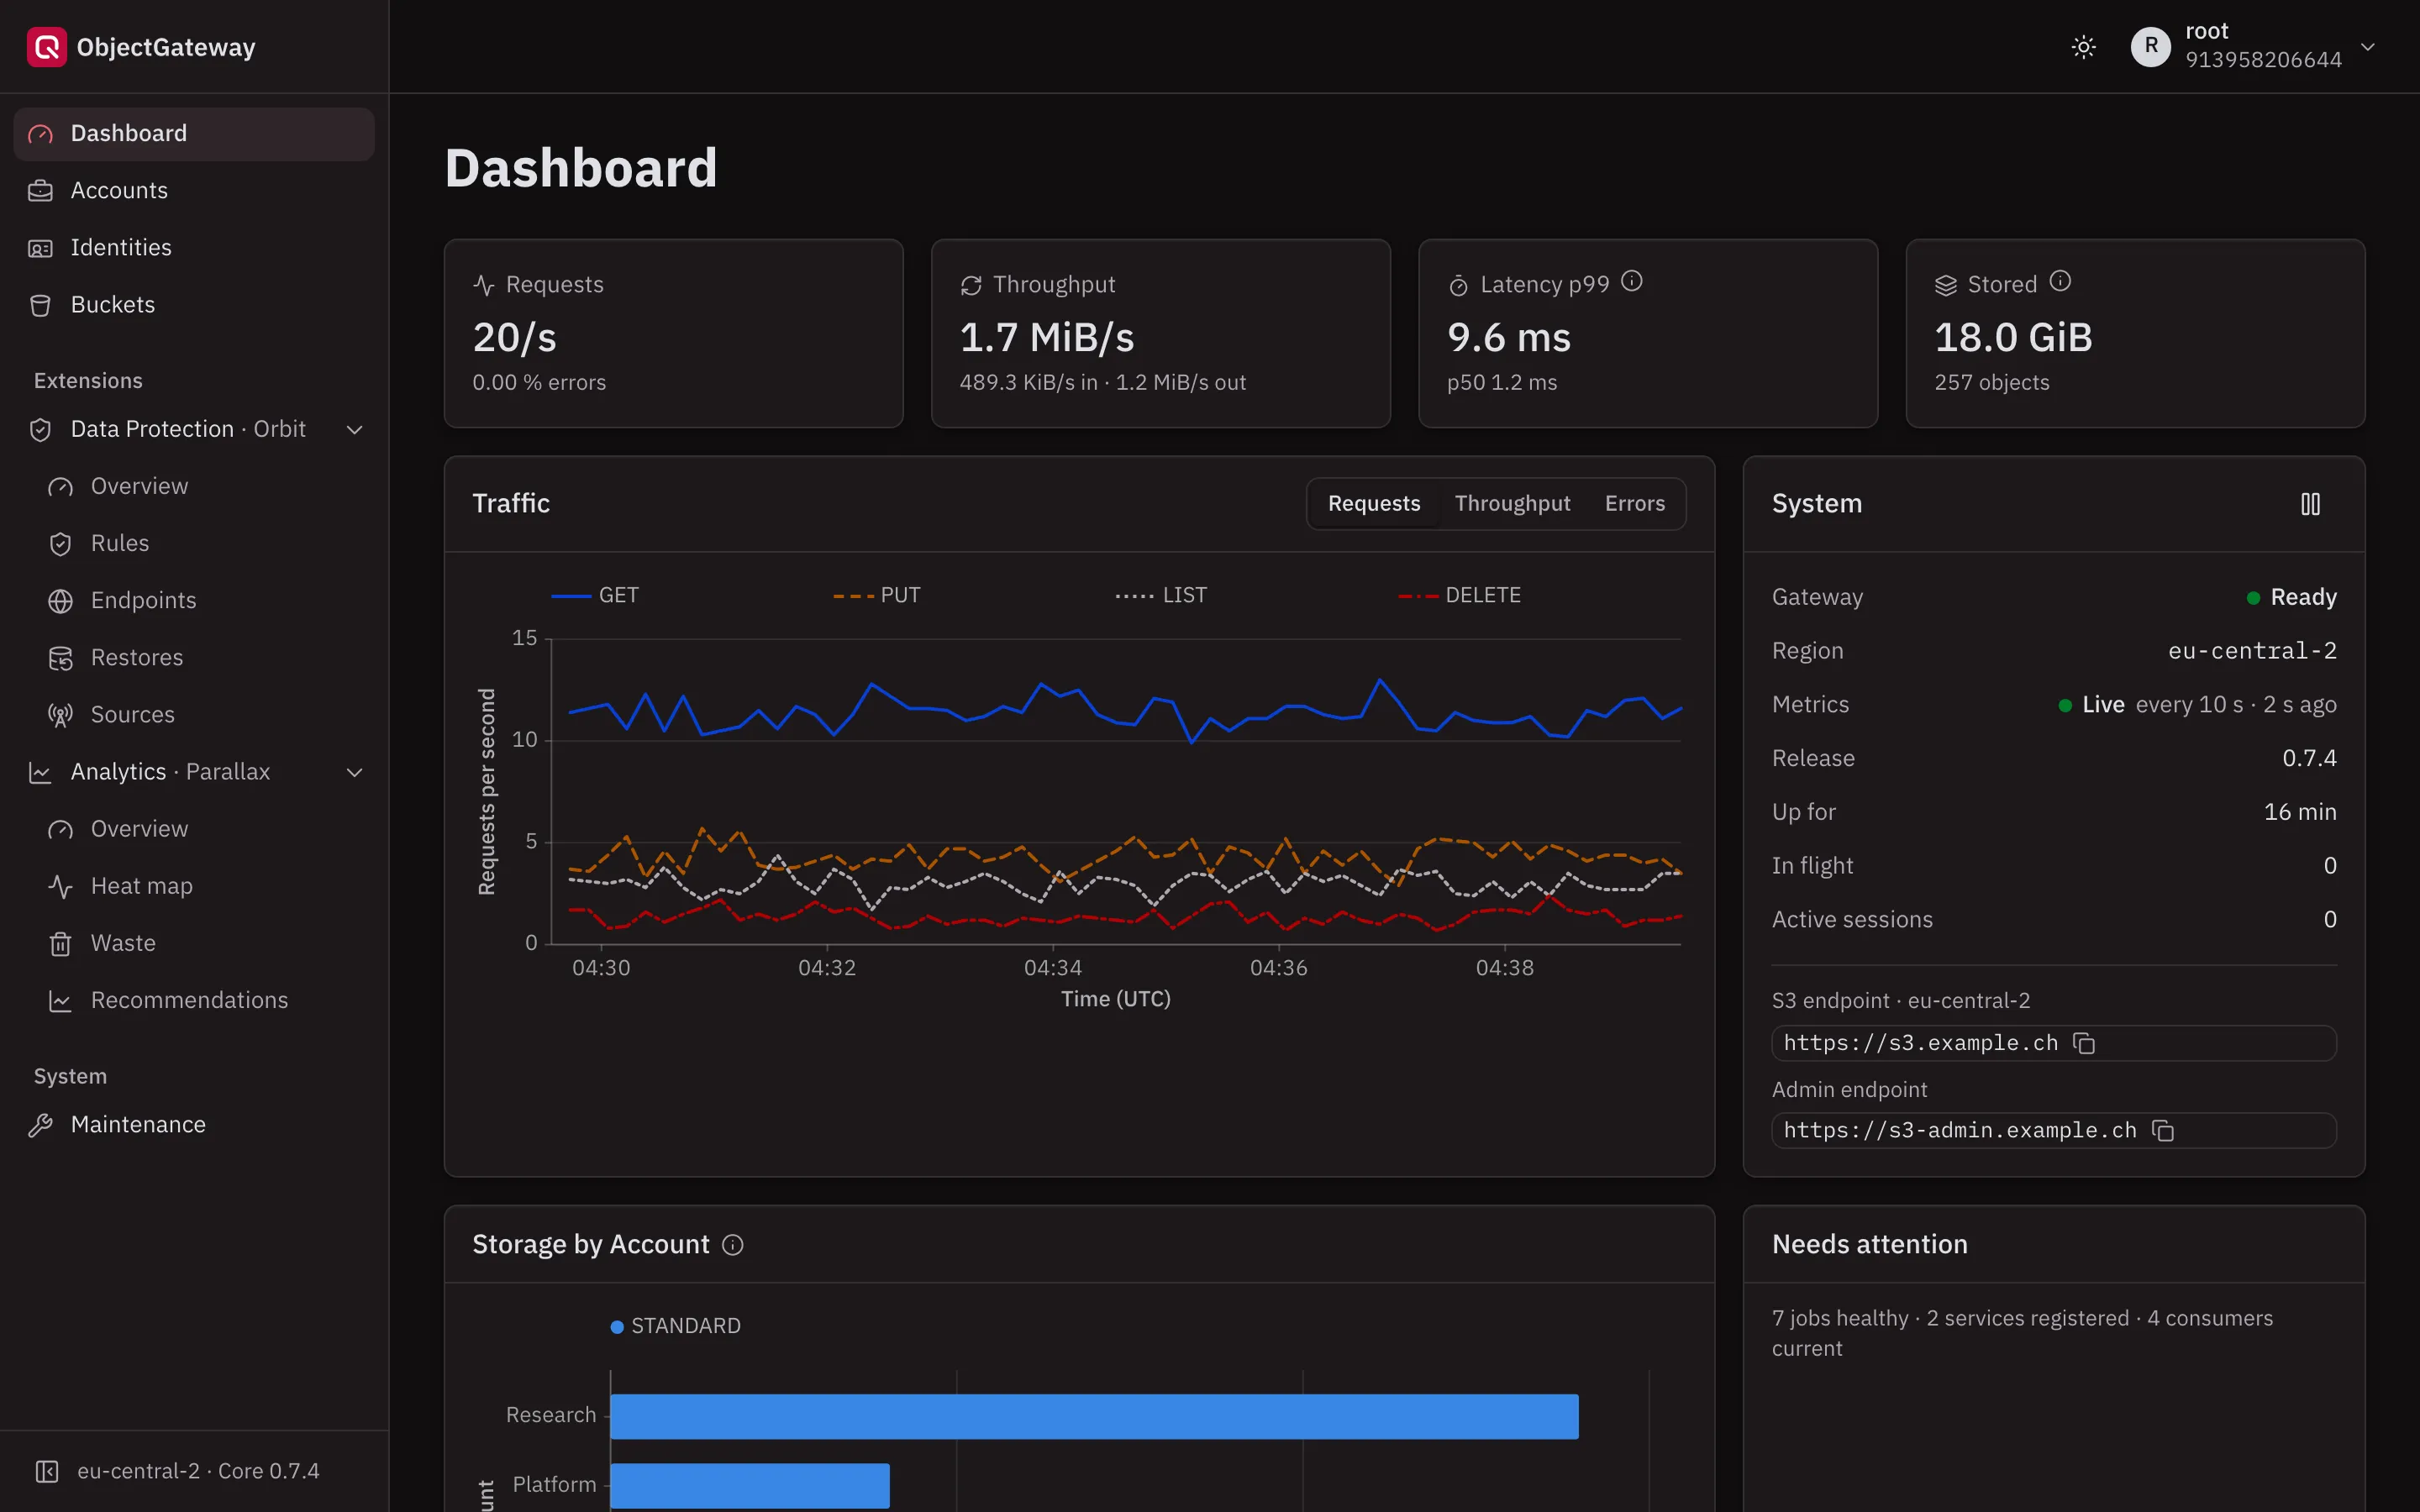Open Identities in the sidebar
2420x1512 pixels.
tap(194, 248)
